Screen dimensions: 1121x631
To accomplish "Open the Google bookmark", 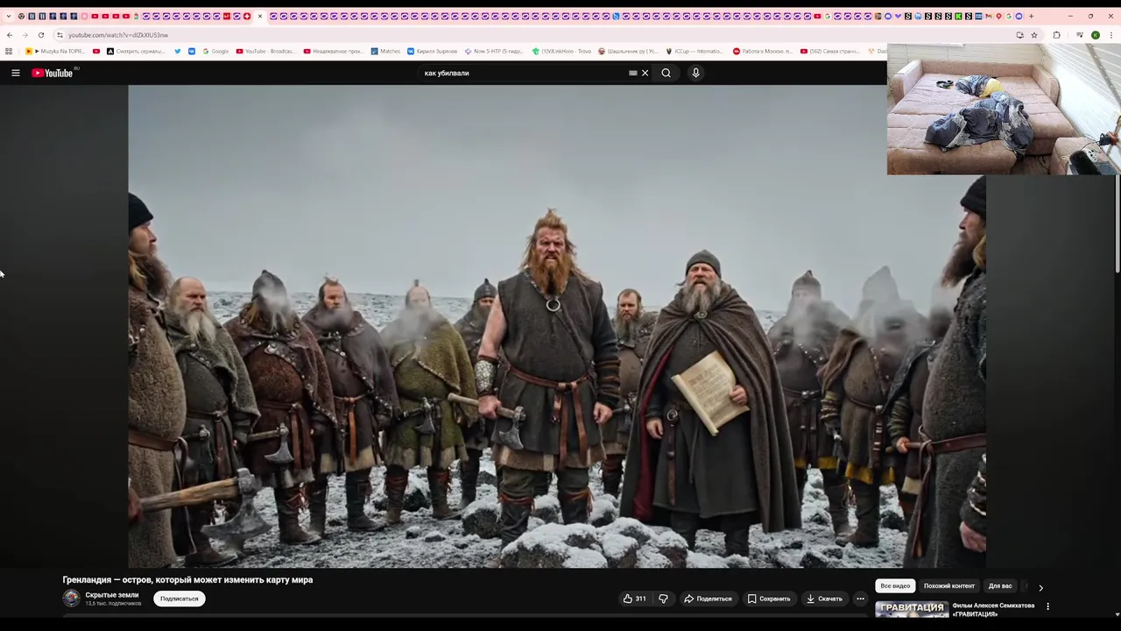I will pos(215,51).
